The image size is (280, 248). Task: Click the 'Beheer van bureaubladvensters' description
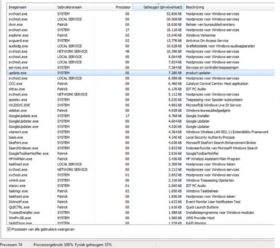[x=210, y=24]
